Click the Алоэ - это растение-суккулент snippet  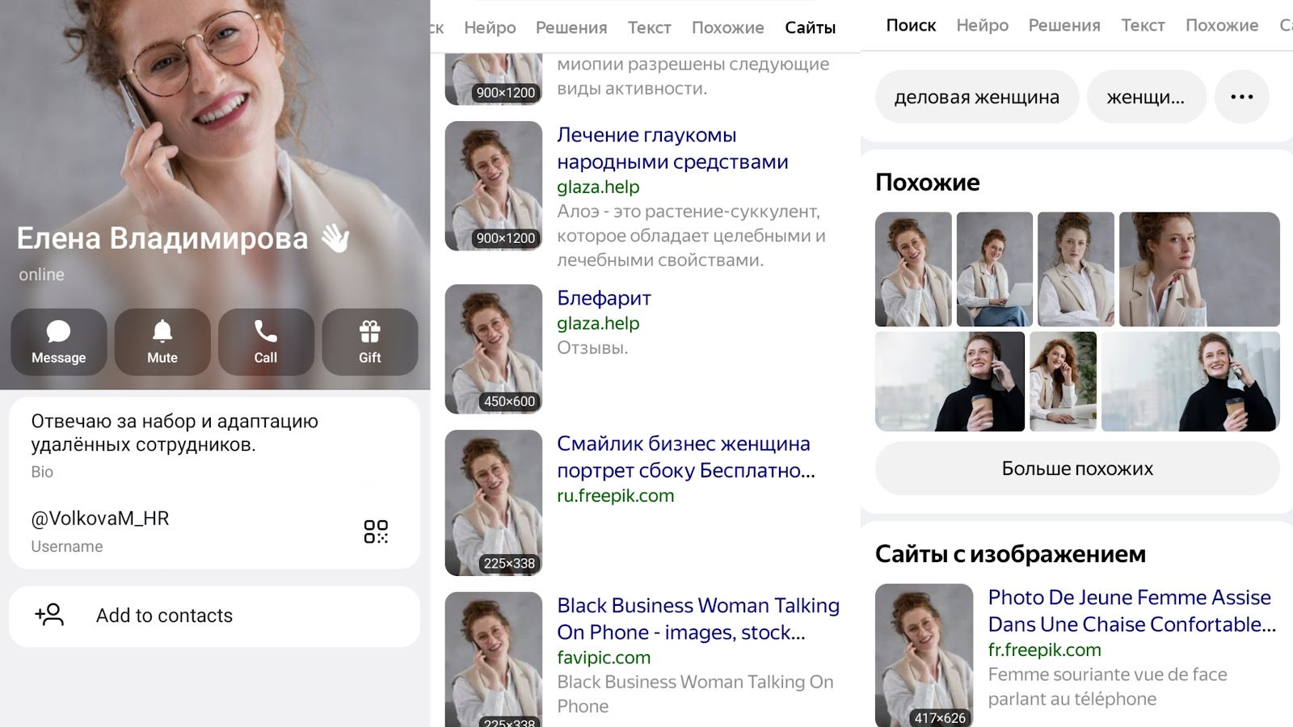point(691,236)
